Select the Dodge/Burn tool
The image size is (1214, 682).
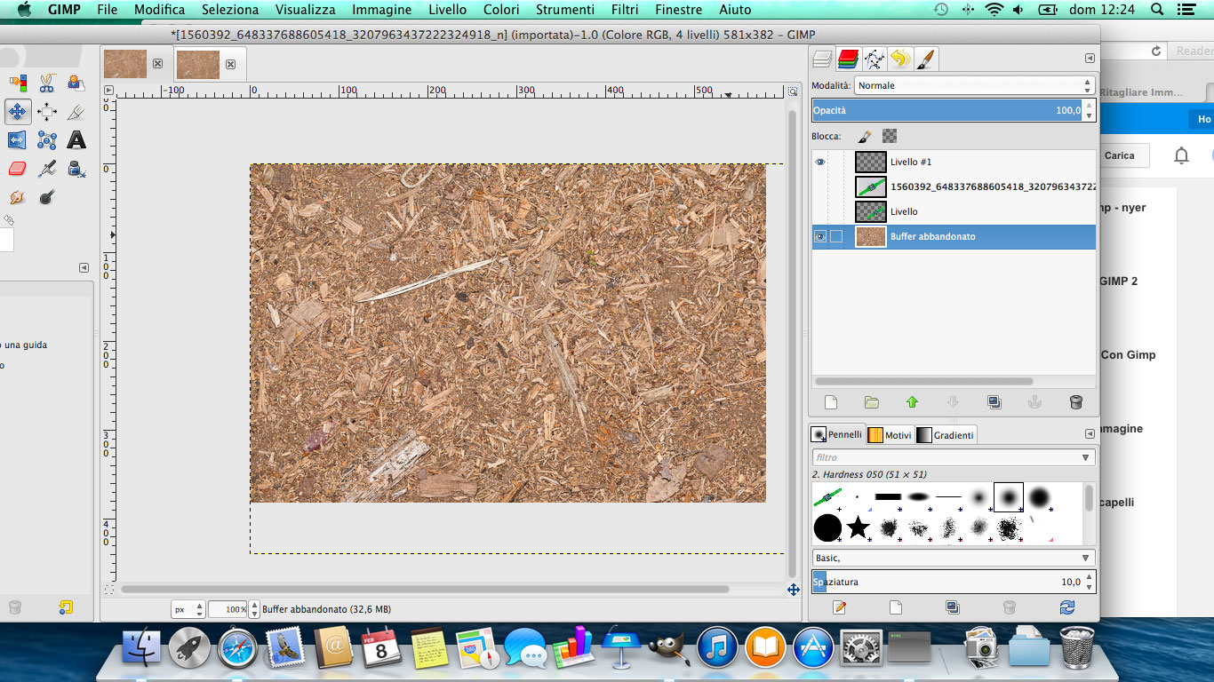[47, 197]
